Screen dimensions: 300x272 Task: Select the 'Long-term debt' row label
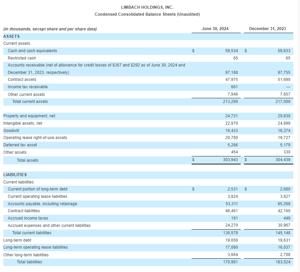(17, 240)
